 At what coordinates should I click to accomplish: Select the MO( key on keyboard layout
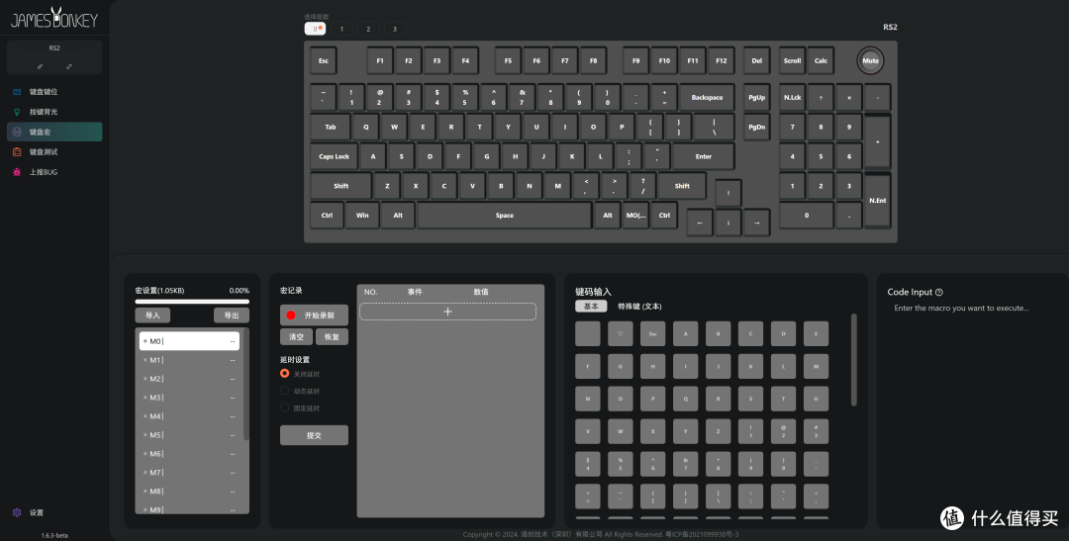click(636, 216)
